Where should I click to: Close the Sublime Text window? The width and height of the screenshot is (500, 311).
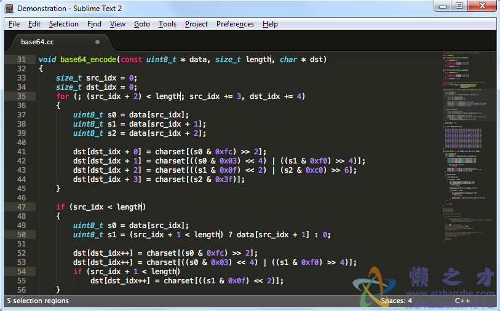pyautogui.click(x=482, y=6)
